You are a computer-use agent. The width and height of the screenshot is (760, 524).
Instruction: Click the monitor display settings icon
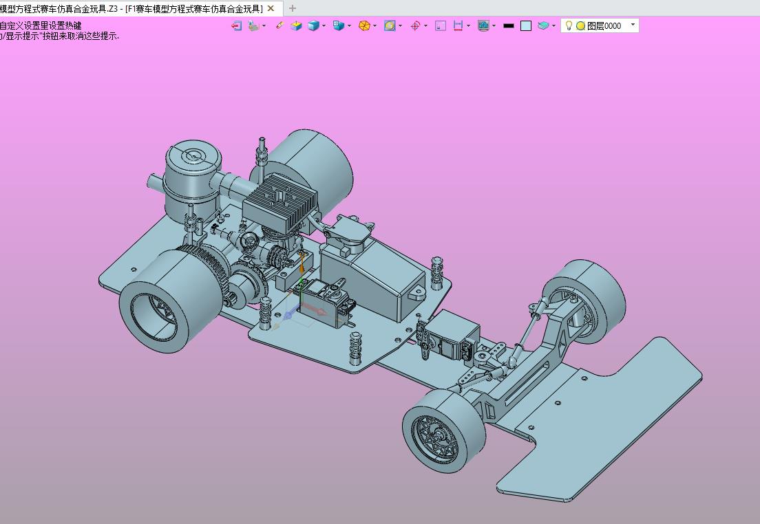tap(483, 25)
